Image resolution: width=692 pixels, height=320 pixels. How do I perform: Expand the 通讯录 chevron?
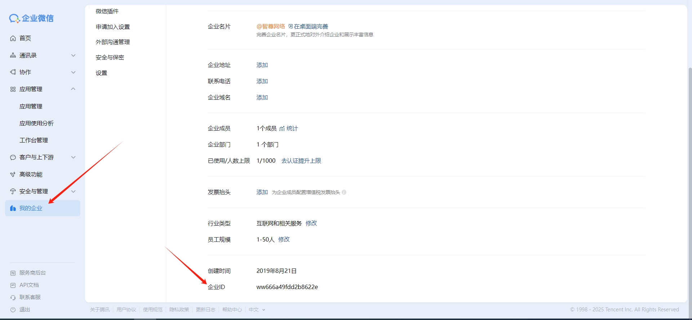coord(73,55)
